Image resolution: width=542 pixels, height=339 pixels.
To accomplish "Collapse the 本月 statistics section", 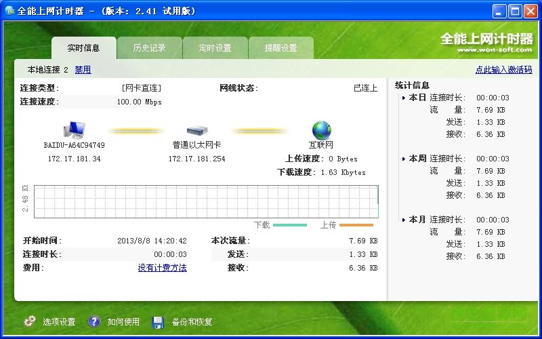I will pos(403,220).
